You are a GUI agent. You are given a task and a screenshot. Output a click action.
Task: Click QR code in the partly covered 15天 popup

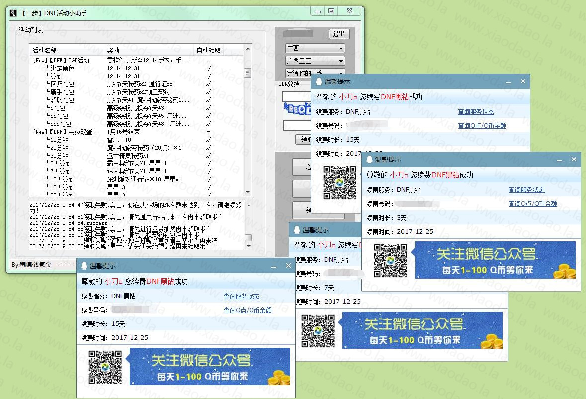coord(339,183)
